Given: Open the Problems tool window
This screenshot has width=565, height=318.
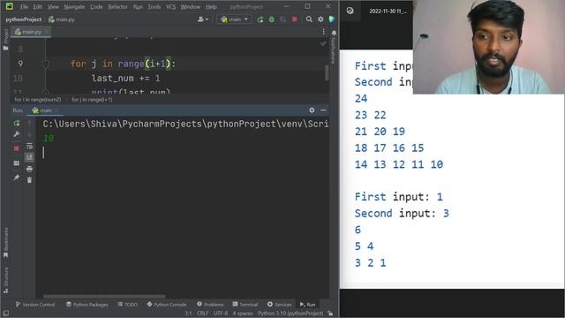Looking at the screenshot, I should [x=210, y=305].
